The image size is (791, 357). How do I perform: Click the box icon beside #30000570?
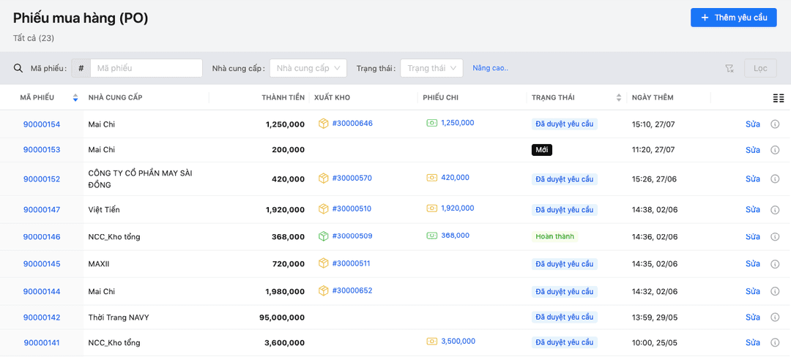pos(323,178)
